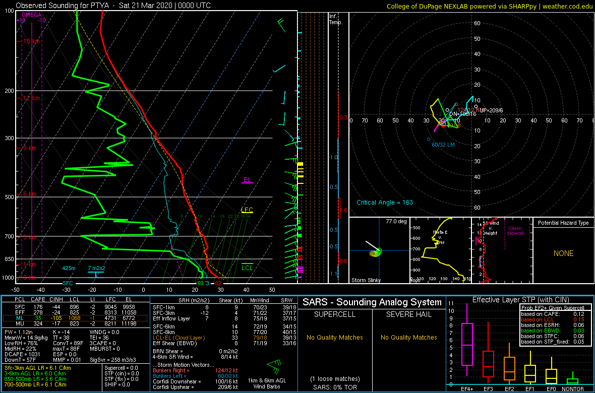Click the '850-500mb LR = 5.6 C/km' line
595x393 pixels.
coord(35,378)
